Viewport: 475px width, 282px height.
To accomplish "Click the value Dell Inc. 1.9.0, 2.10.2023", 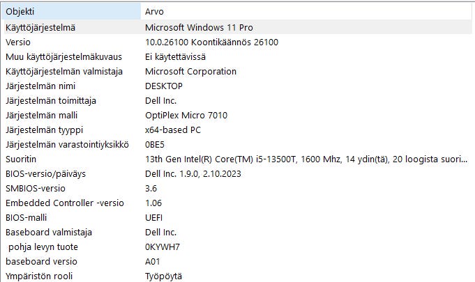I will pos(193,174).
